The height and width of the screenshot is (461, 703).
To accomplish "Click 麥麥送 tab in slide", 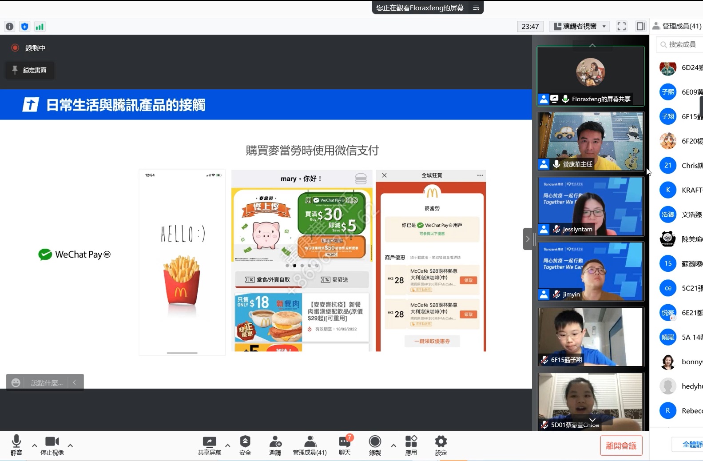I will click(x=335, y=279).
